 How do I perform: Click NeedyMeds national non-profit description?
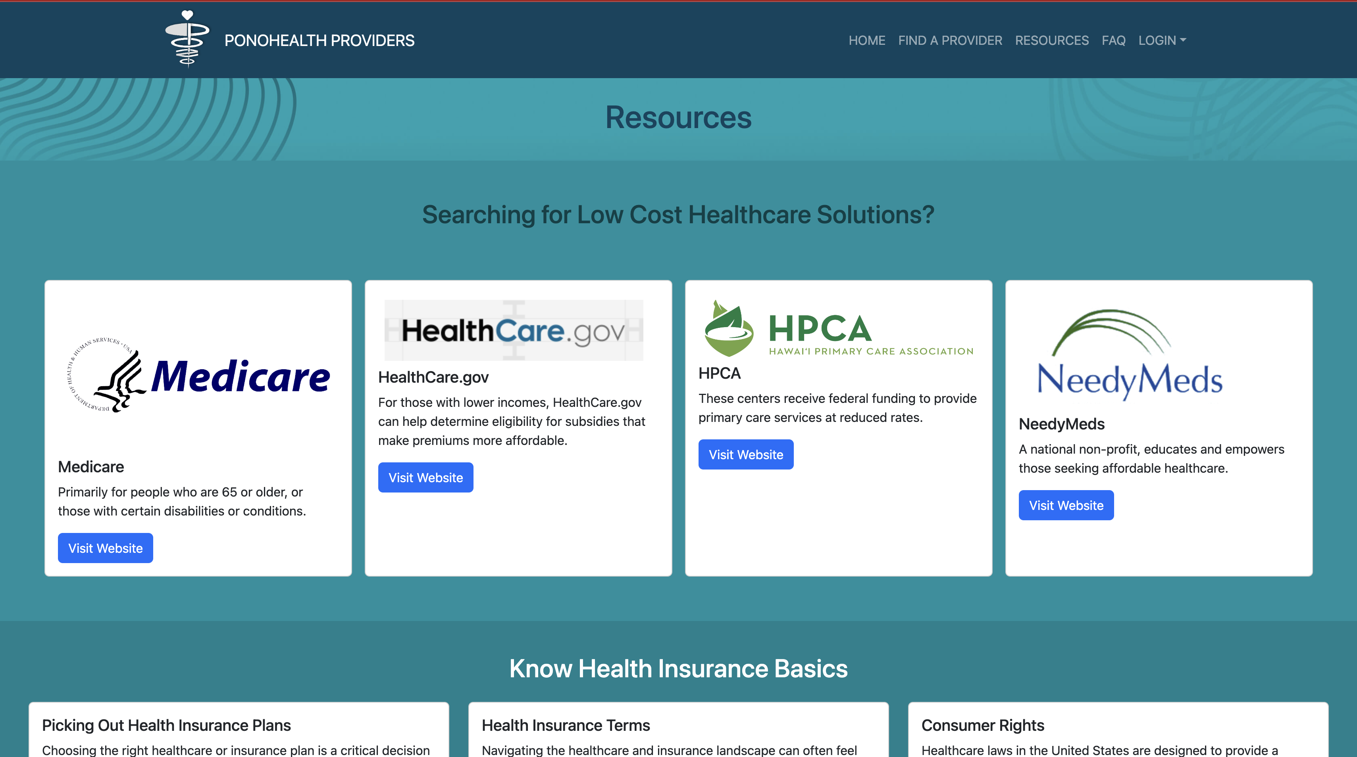click(1151, 459)
